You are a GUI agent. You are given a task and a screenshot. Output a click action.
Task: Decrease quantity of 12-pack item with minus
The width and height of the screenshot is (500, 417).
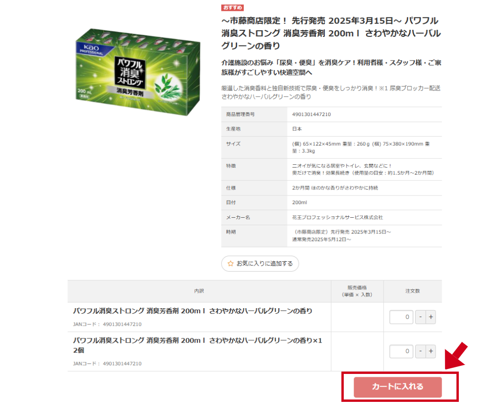[420, 351]
